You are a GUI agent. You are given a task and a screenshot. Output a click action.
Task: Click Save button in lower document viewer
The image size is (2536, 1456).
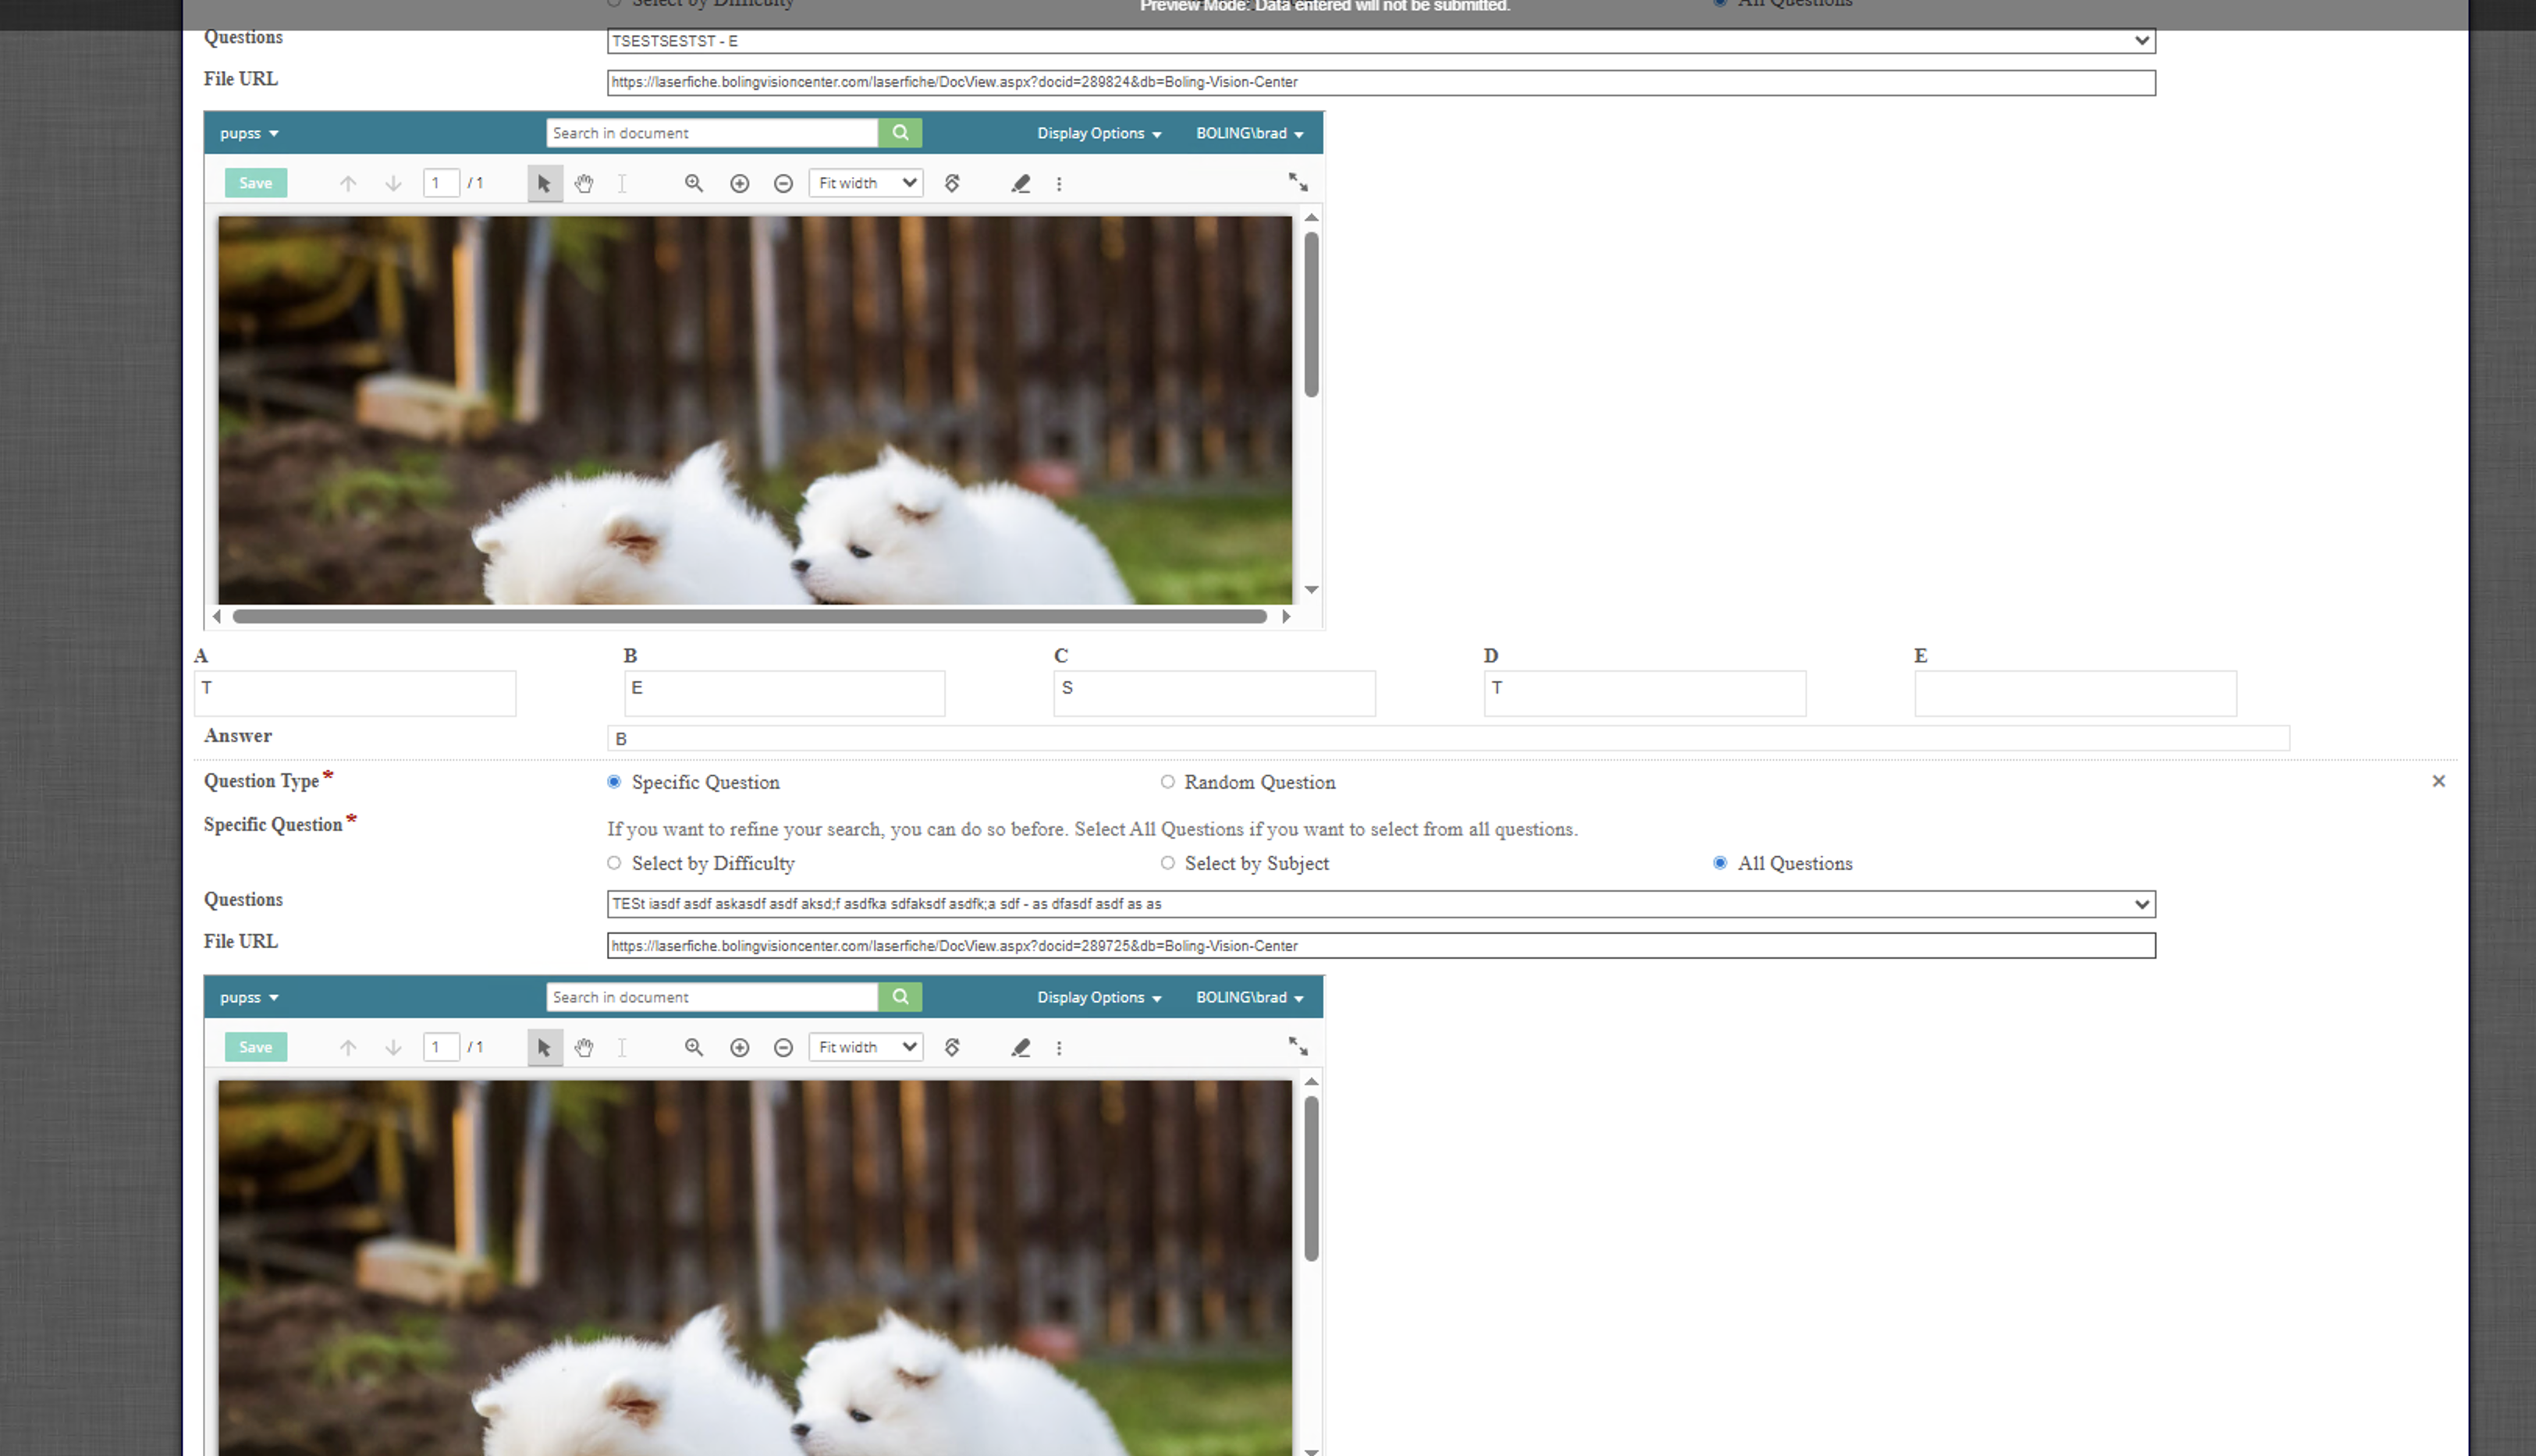(x=256, y=1047)
